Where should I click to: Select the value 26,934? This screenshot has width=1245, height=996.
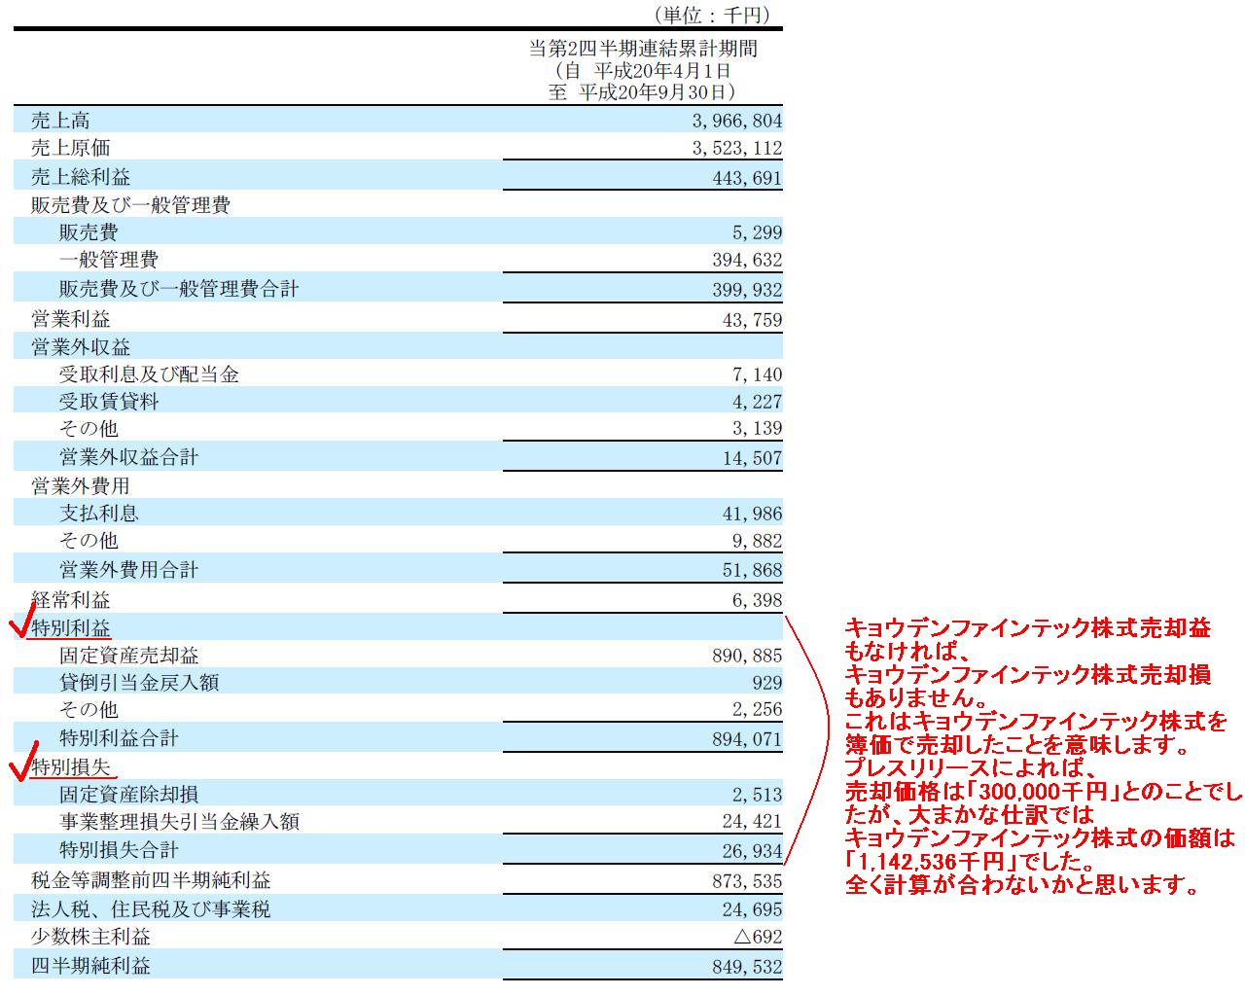click(x=754, y=850)
